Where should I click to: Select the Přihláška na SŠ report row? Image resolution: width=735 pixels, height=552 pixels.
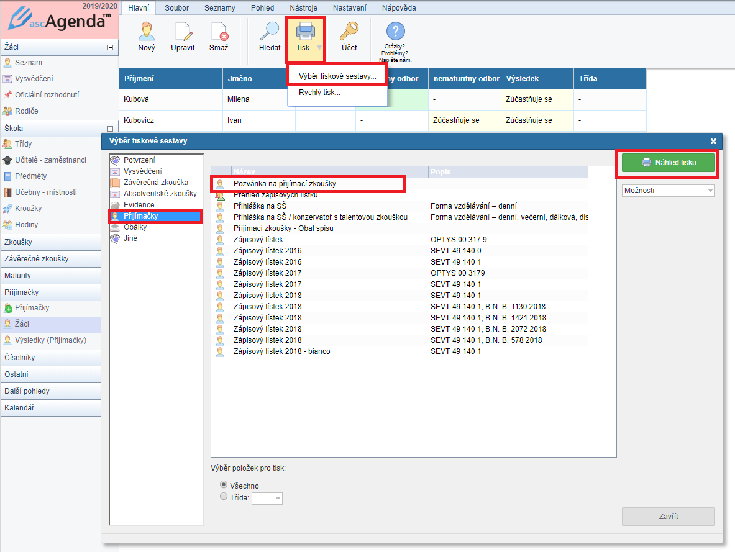(260, 206)
